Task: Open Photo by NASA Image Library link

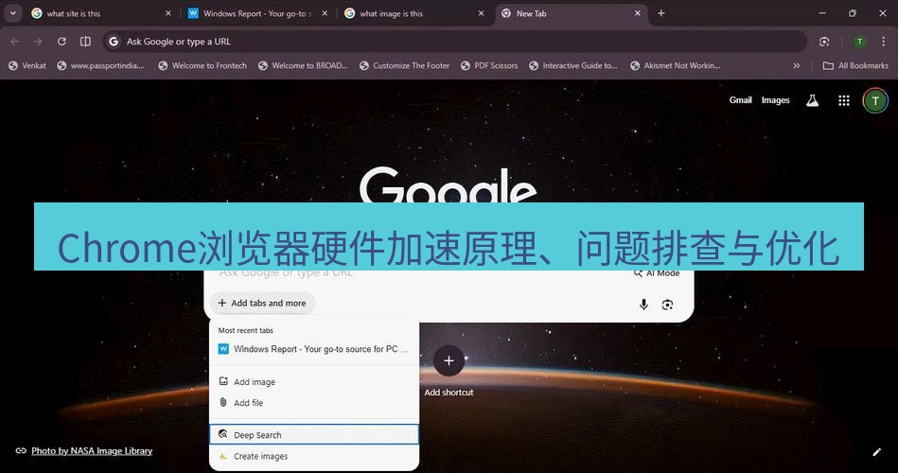Action: point(92,450)
